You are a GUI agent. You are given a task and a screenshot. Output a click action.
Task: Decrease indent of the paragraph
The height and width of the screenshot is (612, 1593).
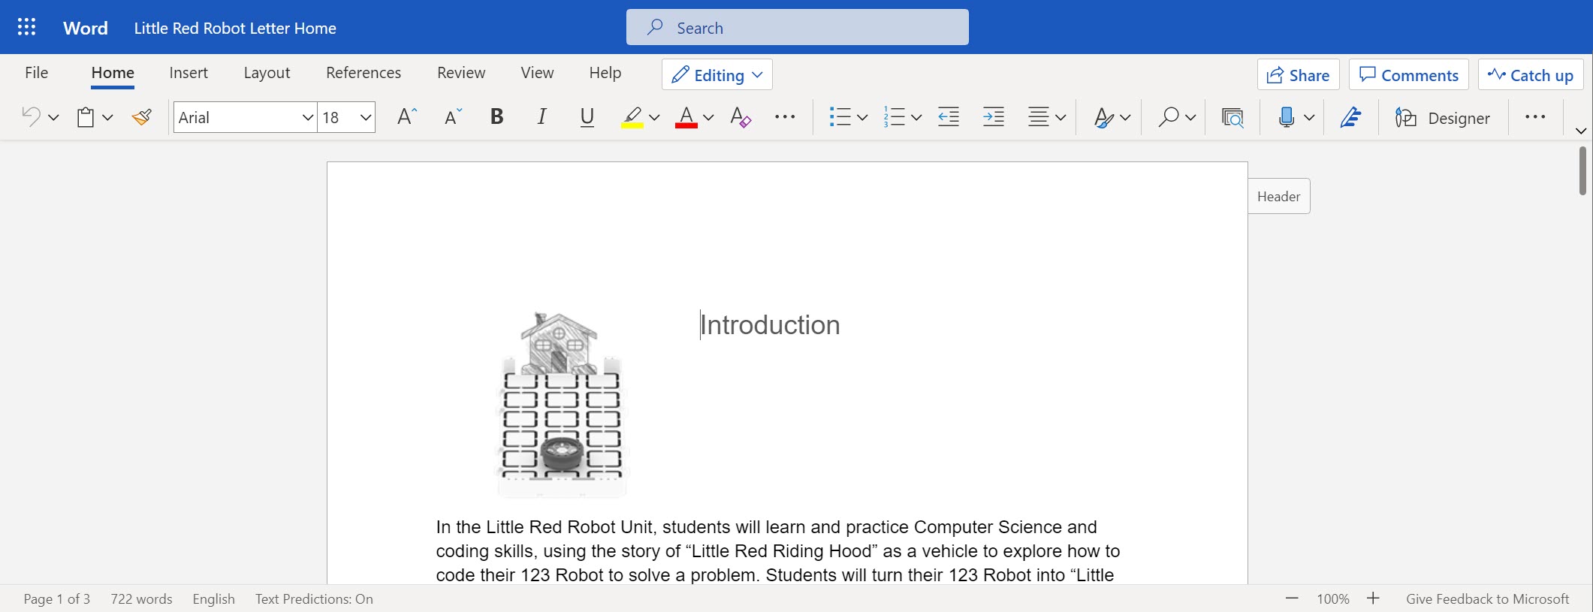pos(949,117)
